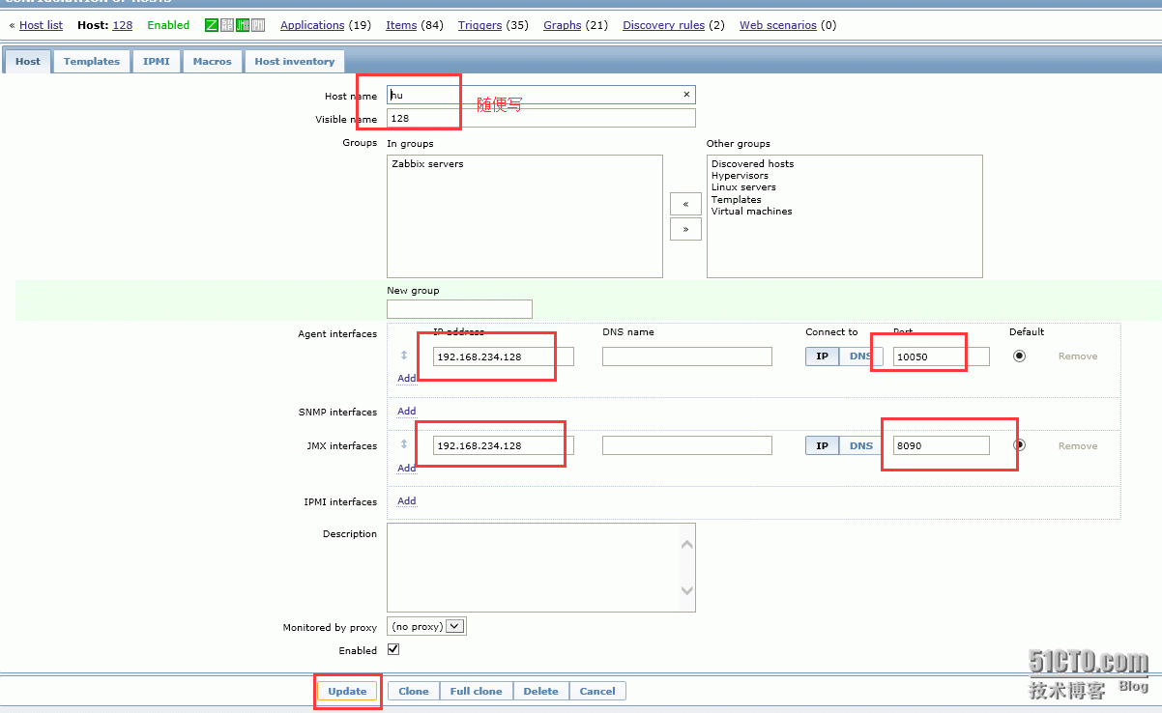Click the Description scroll up arrow
The width and height of the screenshot is (1162, 713).
[686, 544]
